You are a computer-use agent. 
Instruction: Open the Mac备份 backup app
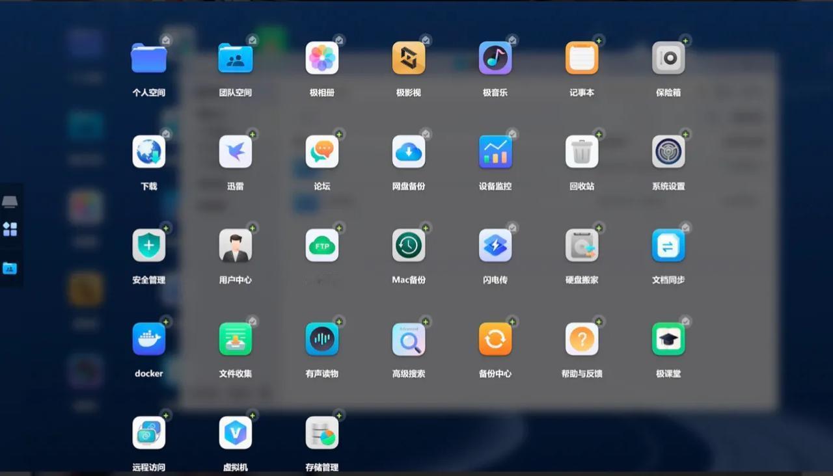(x=409, y=245)
